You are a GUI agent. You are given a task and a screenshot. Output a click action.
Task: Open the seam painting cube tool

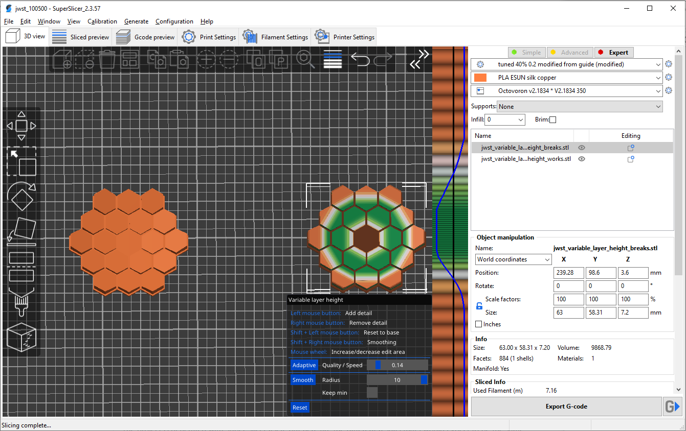click(21, 337)
